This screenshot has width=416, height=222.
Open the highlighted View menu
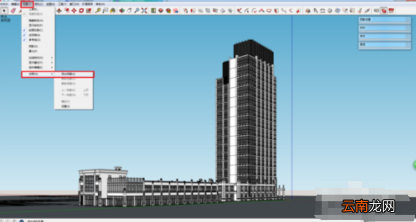click(x=27, y=4)
